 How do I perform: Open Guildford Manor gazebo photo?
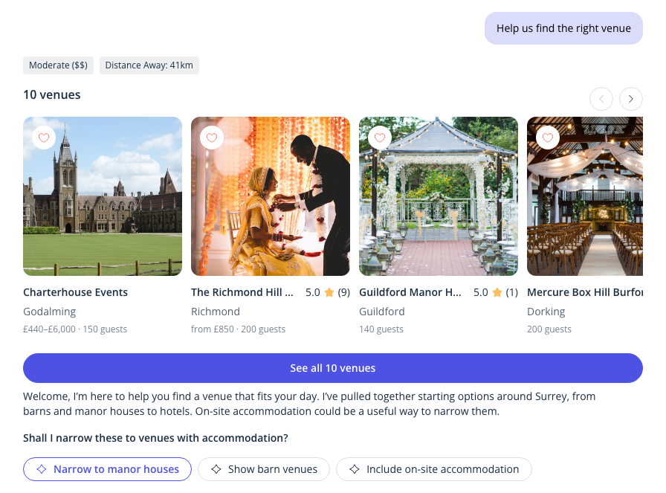pos(439,196)
